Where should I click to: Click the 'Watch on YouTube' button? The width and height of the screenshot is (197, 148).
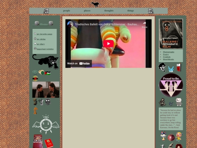pos(78,64)
